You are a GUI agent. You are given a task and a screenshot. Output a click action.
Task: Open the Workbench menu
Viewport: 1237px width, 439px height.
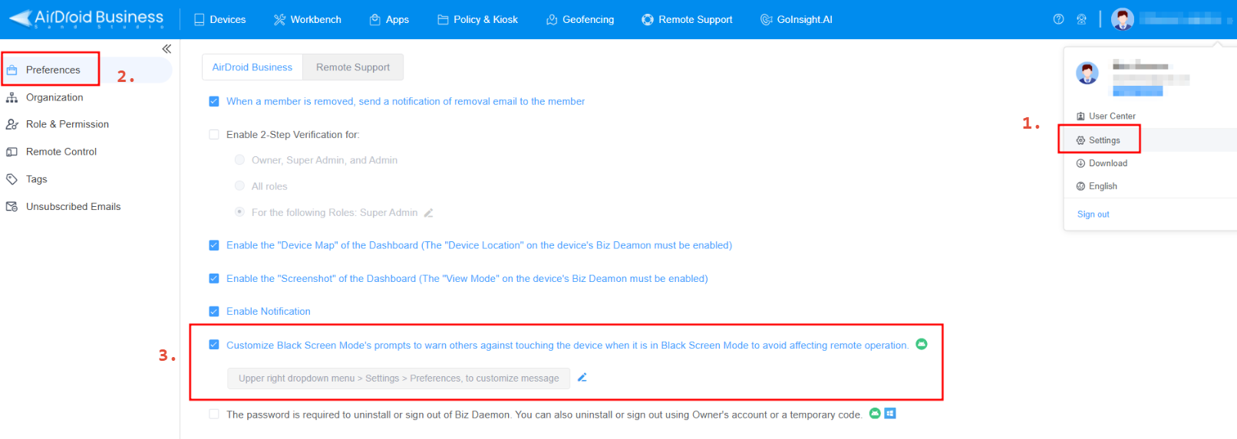[307, 19]
